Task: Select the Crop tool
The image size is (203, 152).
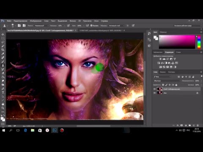Action: tap(3, 50)
